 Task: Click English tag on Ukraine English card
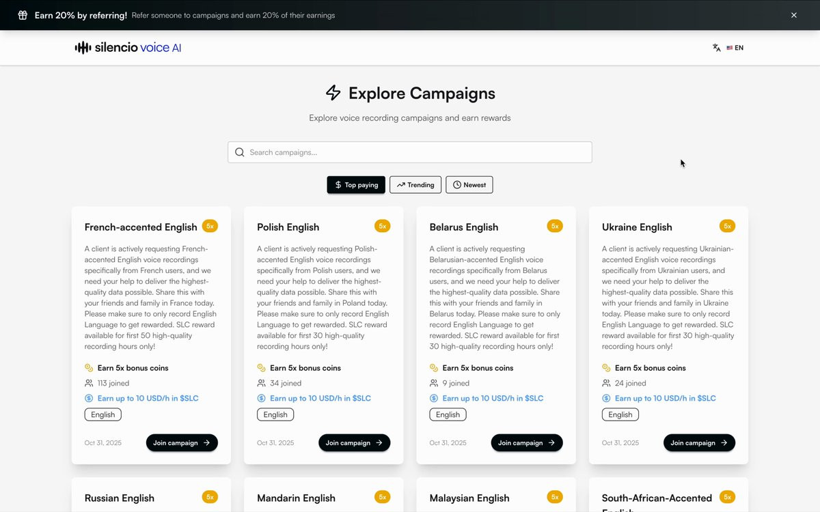tap(620, 414)
